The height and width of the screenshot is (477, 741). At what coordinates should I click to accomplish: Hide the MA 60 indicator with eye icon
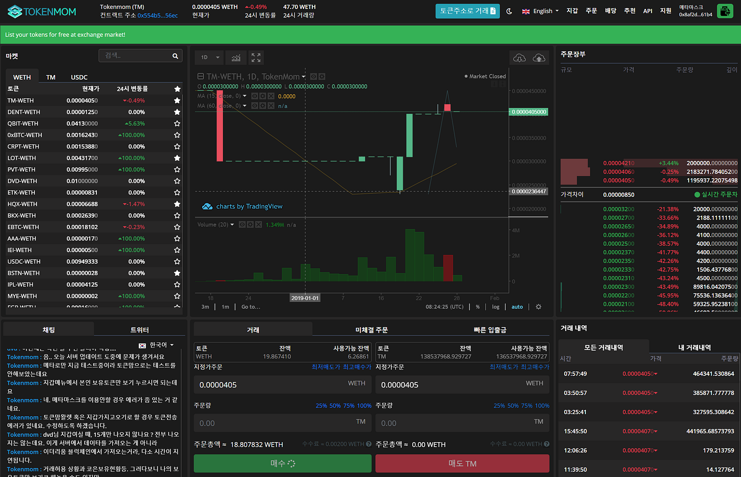click(254, 106)
